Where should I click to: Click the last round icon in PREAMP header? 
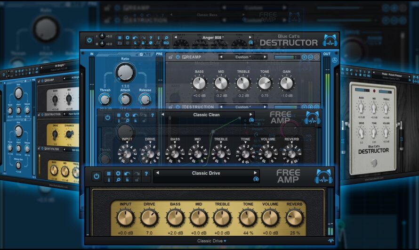(317, 57)
